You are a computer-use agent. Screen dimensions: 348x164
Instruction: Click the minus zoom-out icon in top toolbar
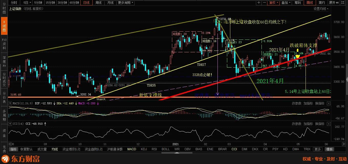click(264, 3)
